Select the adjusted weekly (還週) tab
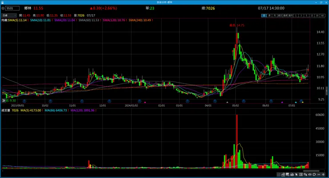Viewport: 329px width, 178px height. pyautogui.click(x=285, y=16)
